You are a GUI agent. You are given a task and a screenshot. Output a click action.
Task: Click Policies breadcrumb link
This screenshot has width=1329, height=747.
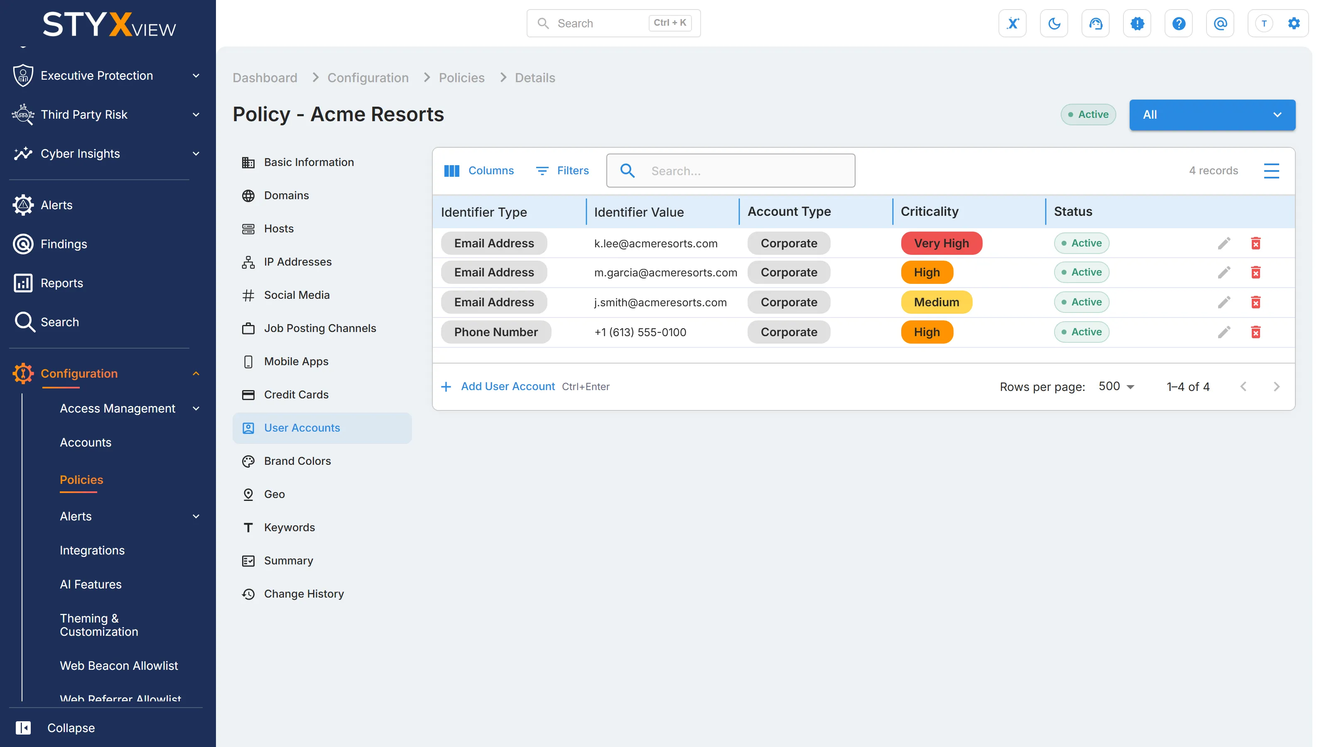click(461, 77)
